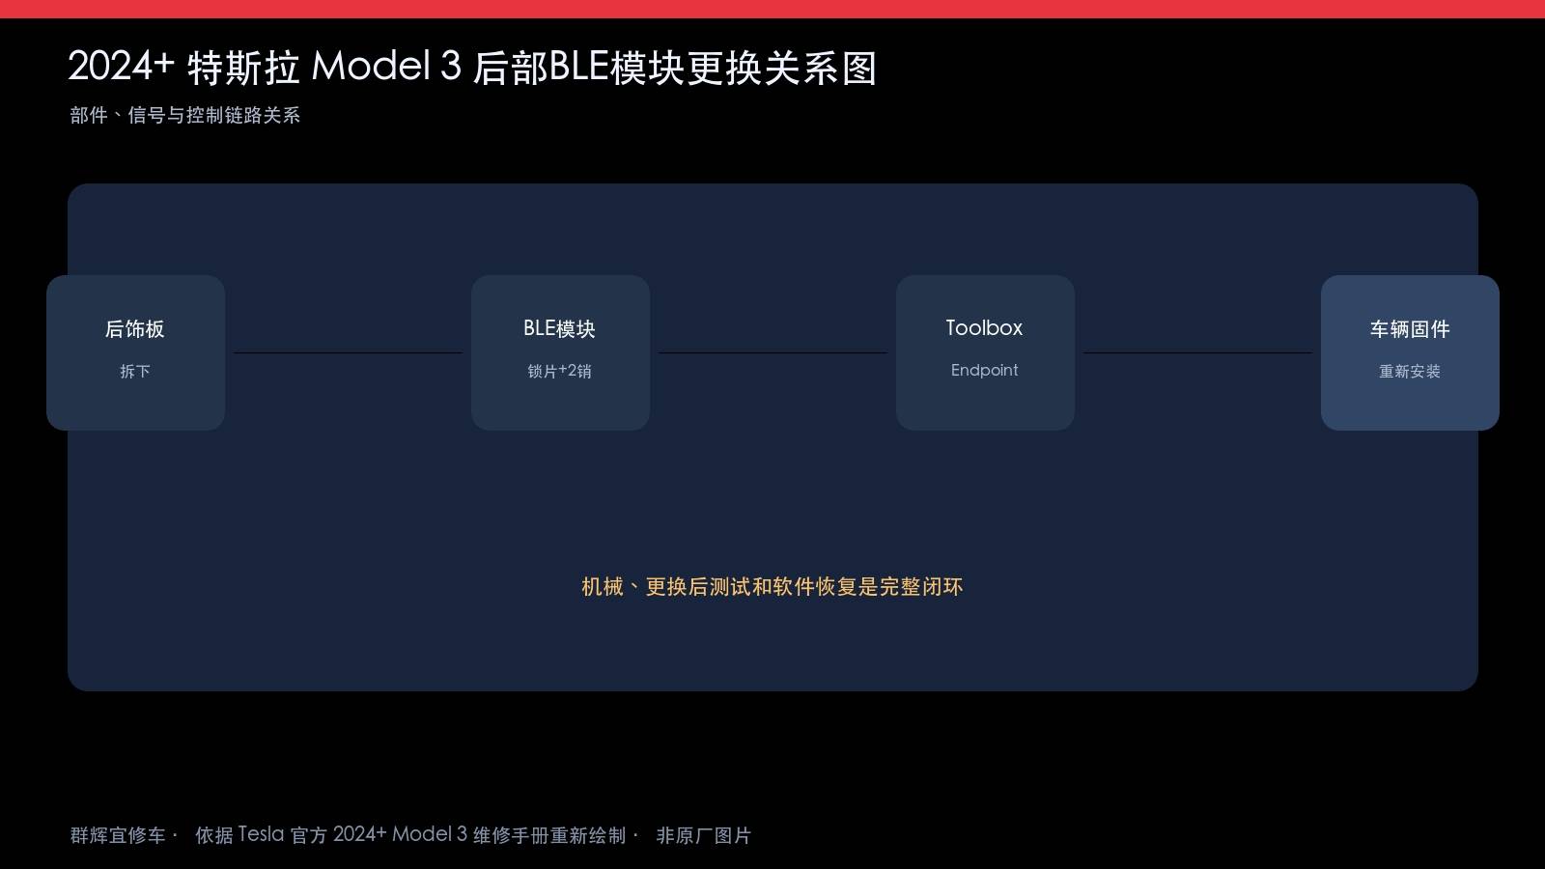This screenshot has width=1545, height=869.
Task: Click the orange summary text 机械、更换后测试和软件恢复是完整闭环
Action: [x=772, y=586]
